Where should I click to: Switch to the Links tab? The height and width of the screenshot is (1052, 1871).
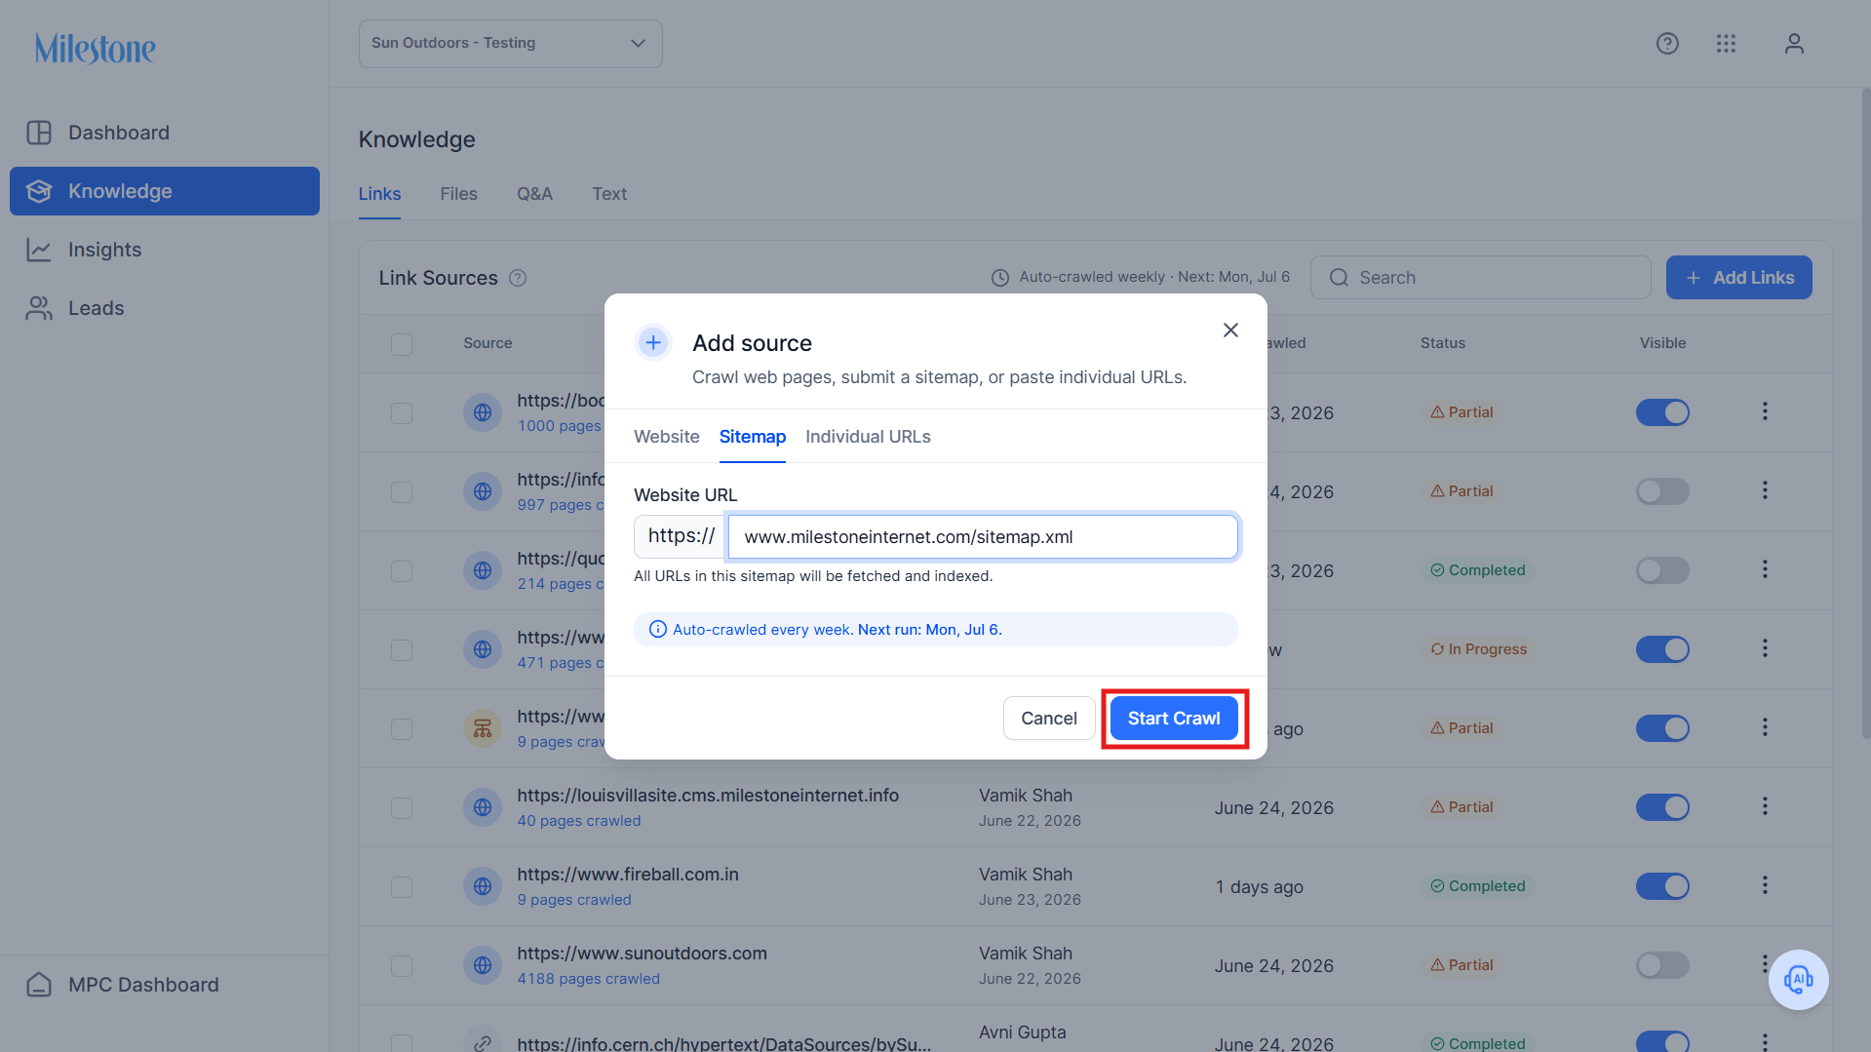click(x=379, y=194)
